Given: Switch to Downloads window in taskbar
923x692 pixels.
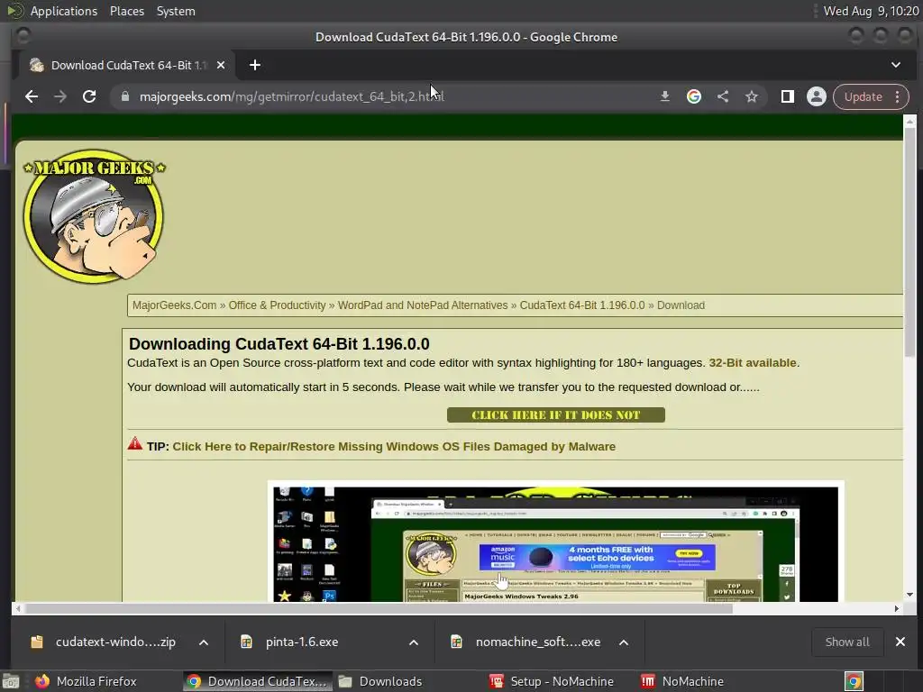Looking at the screenshot, I should pyautogui.click(x=380, y=681).
